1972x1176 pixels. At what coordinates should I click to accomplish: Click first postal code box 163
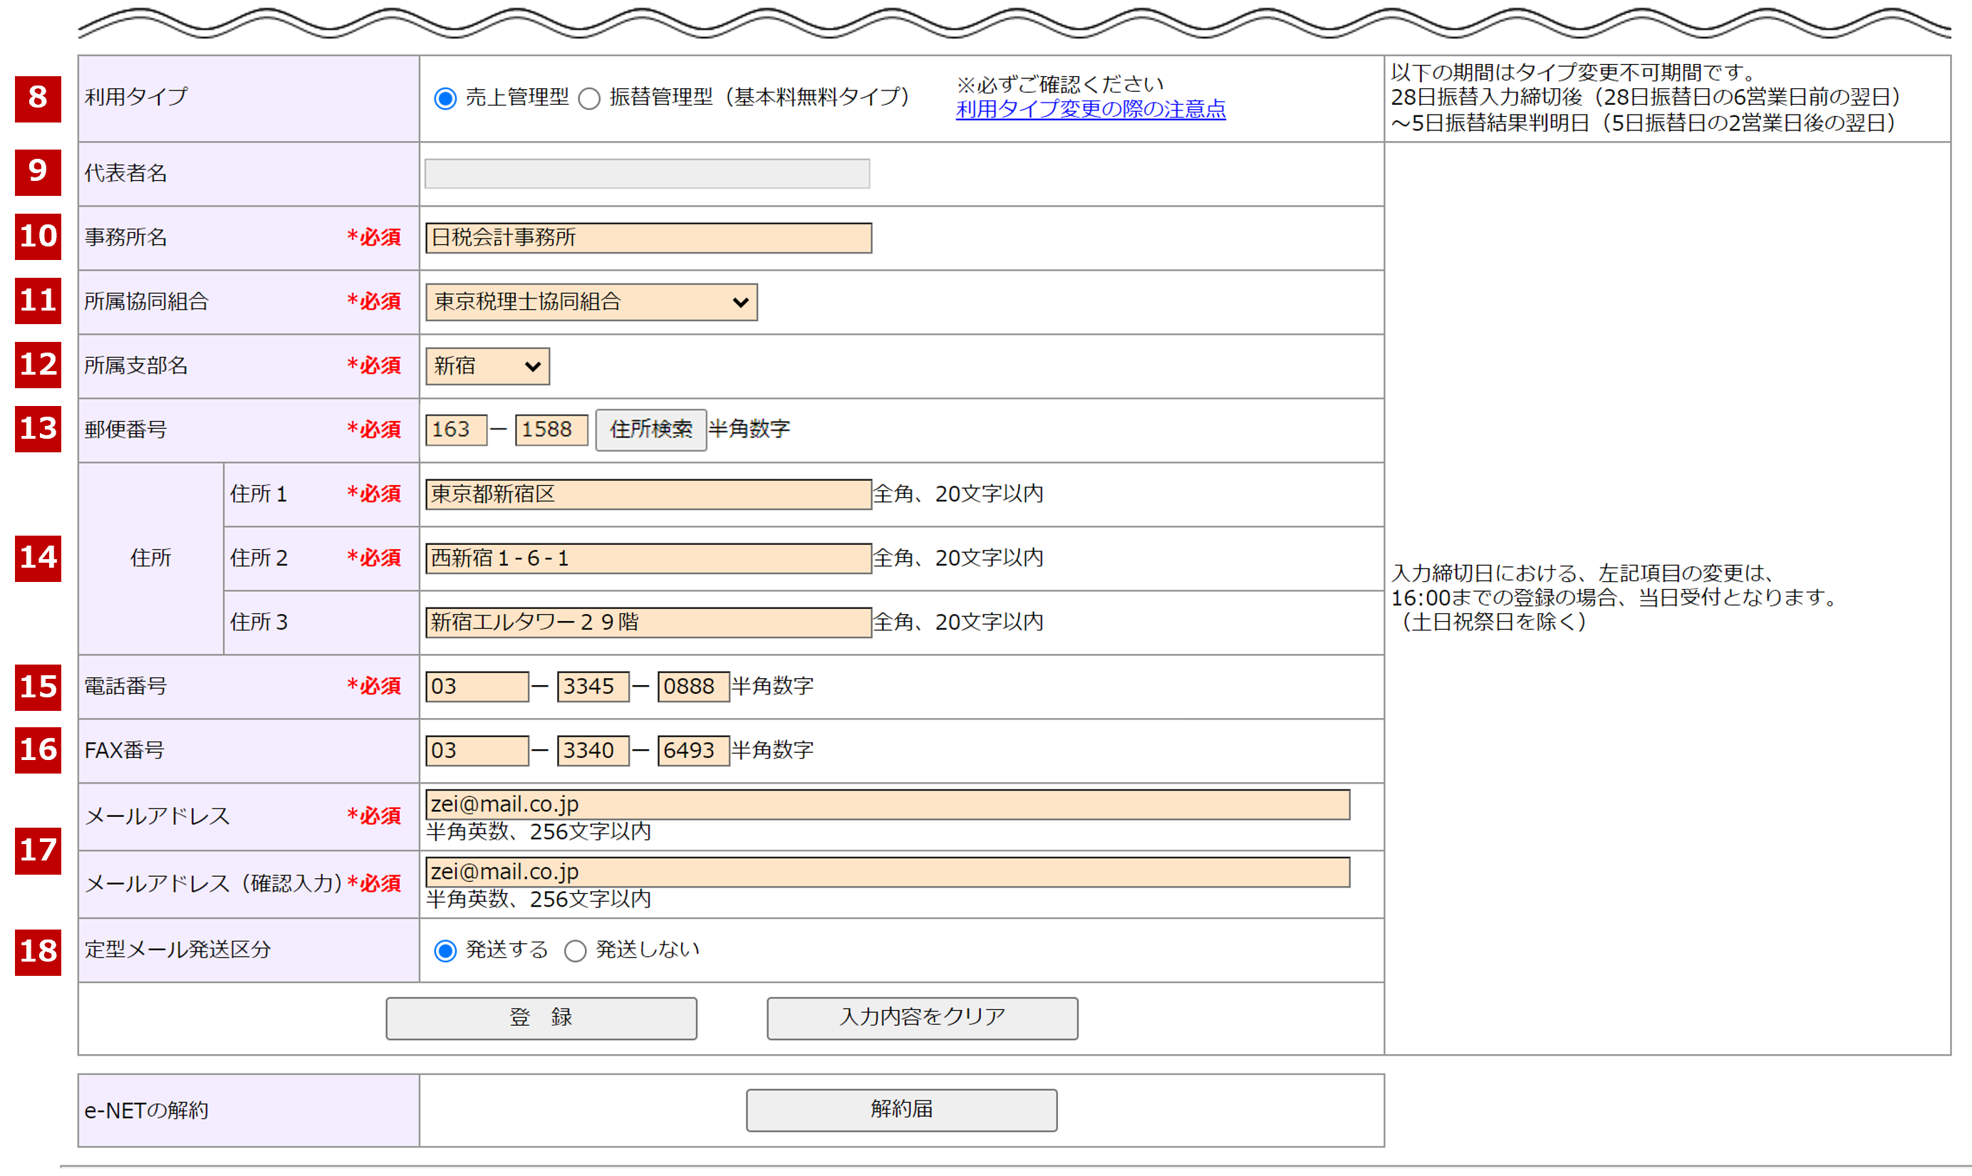pyautogui.click(x=455, y=430)
